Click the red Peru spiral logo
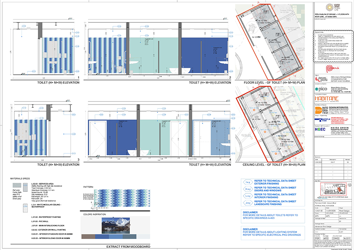Image resolution: width=354 pixels, height=250 pixels. [333, 68]
